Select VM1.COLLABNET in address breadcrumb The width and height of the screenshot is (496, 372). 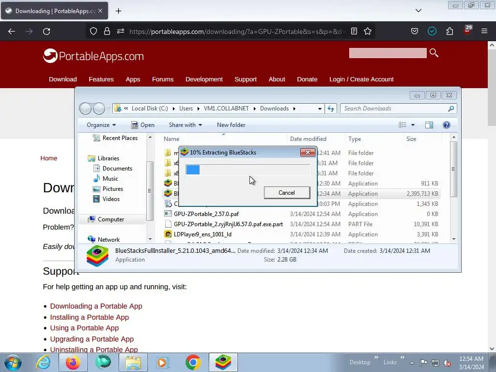click(226, 108)
